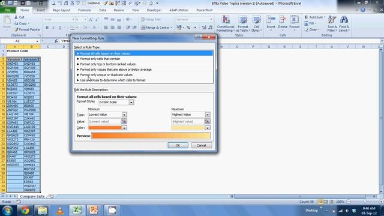The width and height of the screenshot is (384, 216).
Task: Click the Fill button in Editing
Action: pos(310,23)
